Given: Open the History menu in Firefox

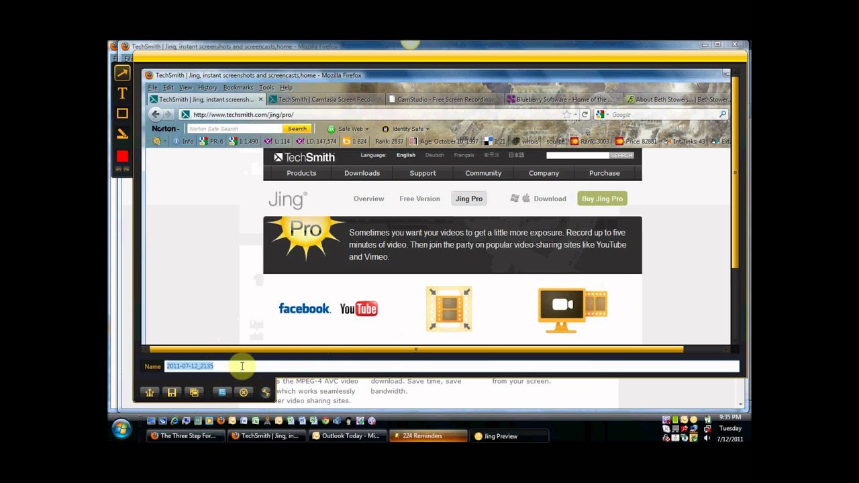Looking at the screenshot, I should point(207,87).
